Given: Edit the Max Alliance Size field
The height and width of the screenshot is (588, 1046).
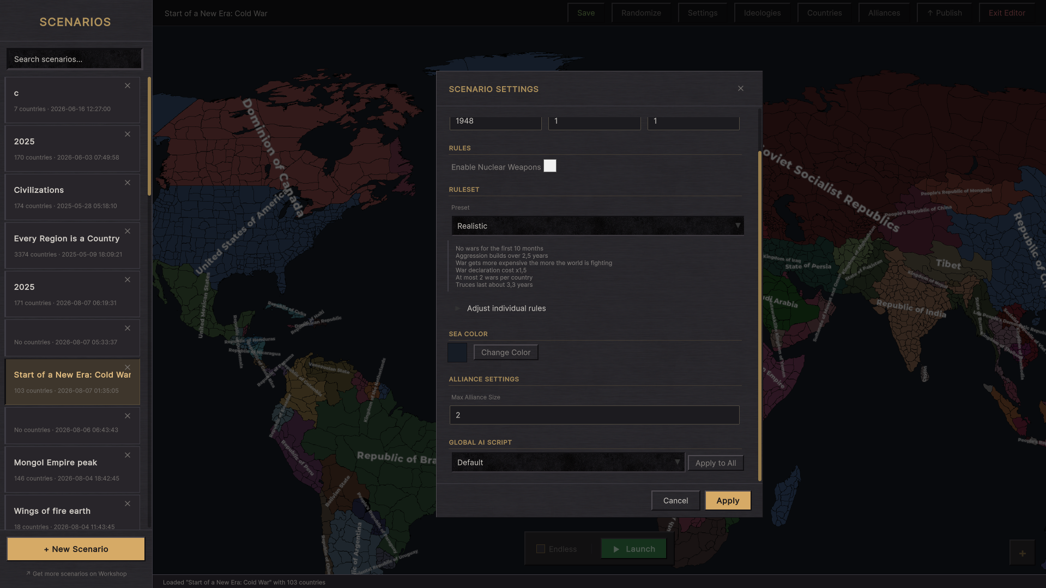Looking at the screenshot, I should coord(594,415).
